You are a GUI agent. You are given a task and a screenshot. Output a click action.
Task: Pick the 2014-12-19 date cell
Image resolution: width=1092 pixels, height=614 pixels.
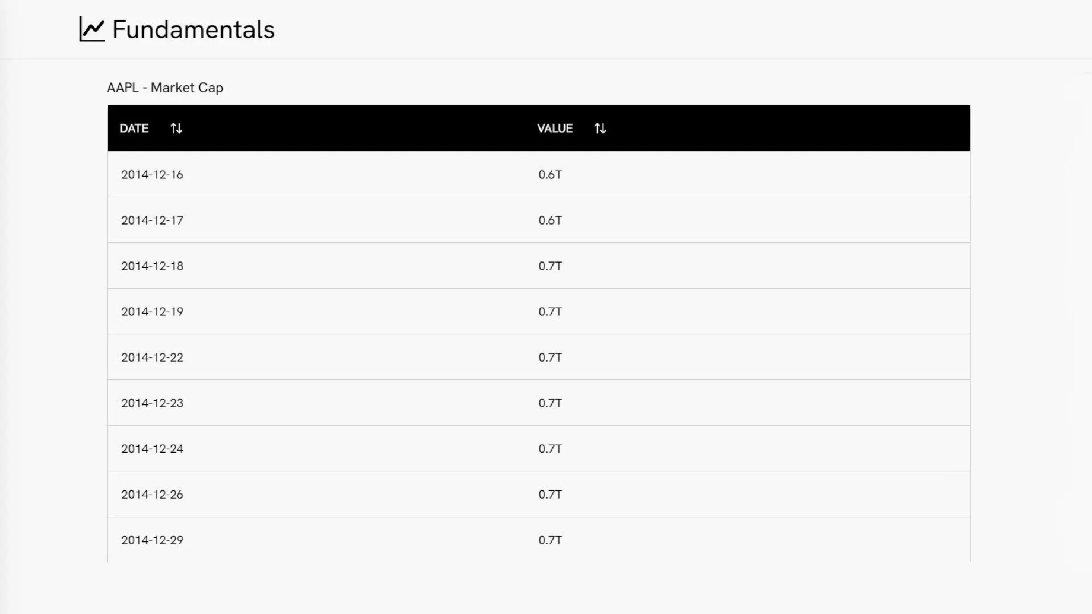tap(152, 312)
